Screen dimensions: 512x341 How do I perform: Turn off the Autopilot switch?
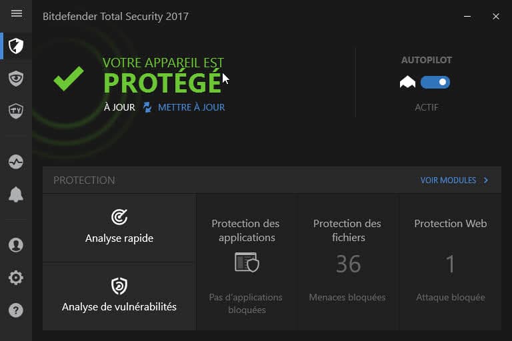435,82
